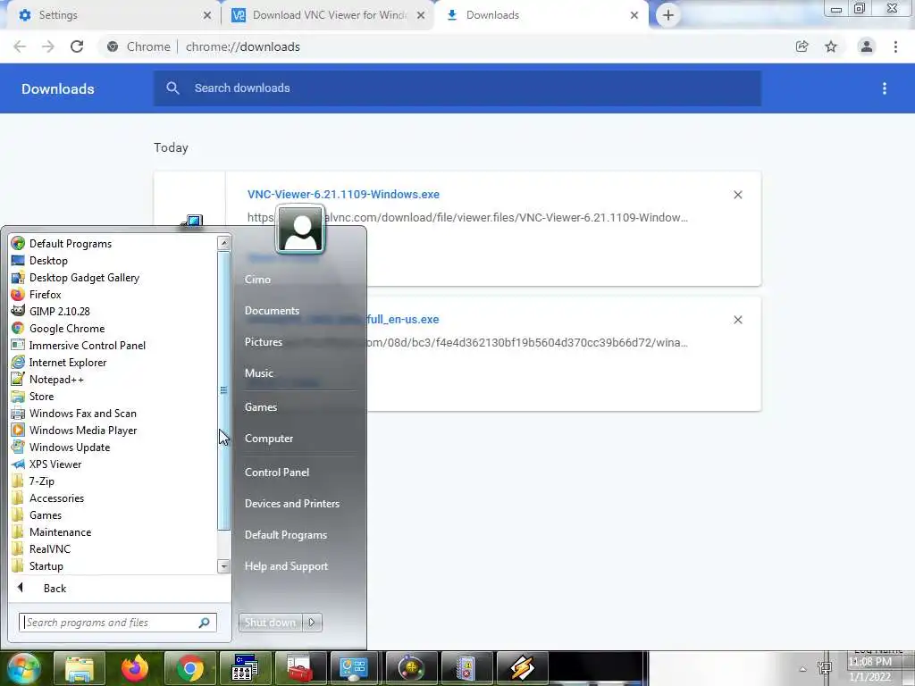This screenshot has height=686, width=915.
Task: Open Downloads page more actions menu
Action: click(x=884, y=88)
